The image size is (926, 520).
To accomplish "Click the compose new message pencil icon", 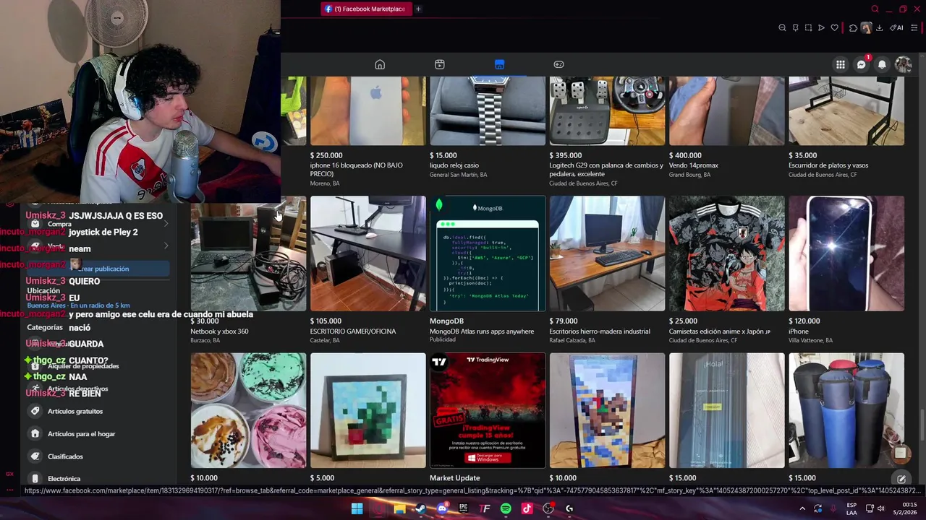I will [x=901, y=479].
